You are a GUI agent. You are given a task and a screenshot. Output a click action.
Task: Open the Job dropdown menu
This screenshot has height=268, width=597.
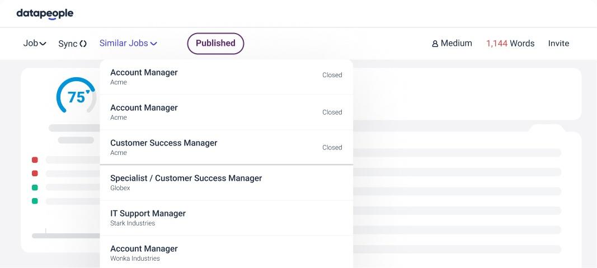(x=35, y=44)
